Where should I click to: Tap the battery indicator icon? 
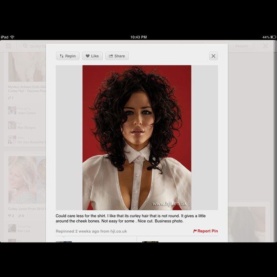pos(273,37)
